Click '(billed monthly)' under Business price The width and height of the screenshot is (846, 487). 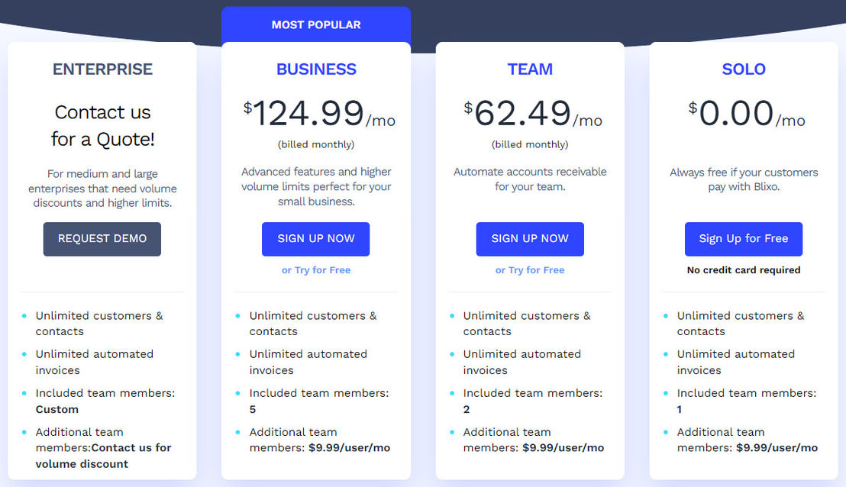[x=316, y=144]
